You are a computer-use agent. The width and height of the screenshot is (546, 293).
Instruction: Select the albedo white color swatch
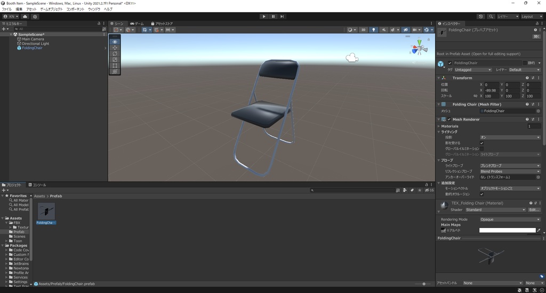click(x=508, y=230)
